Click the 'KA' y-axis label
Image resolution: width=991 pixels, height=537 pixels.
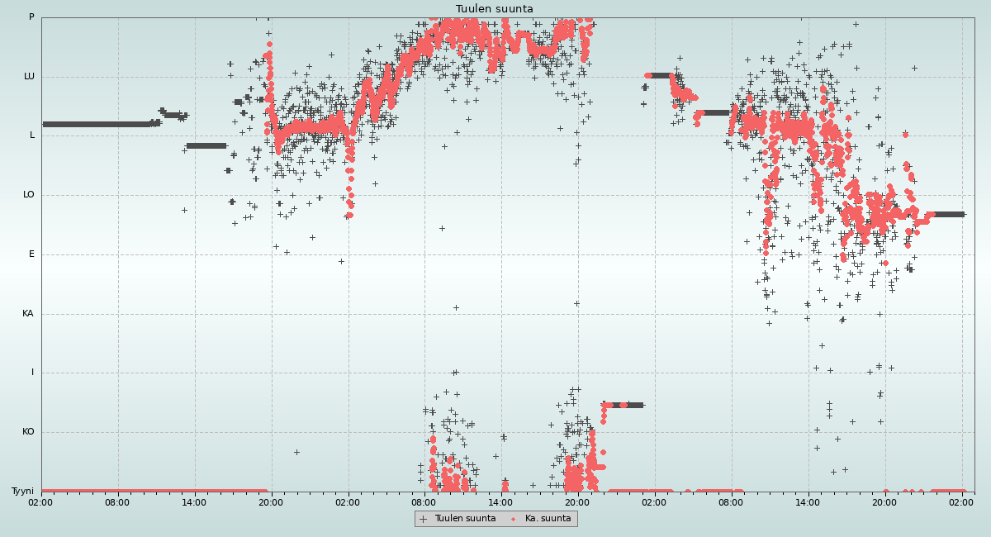(x=28, y=314)
